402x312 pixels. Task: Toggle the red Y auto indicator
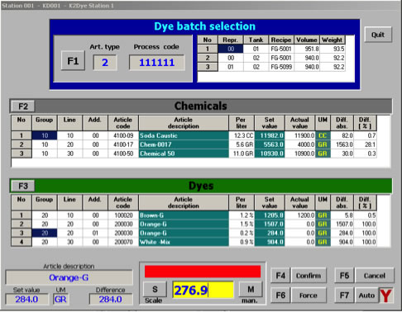385,295
